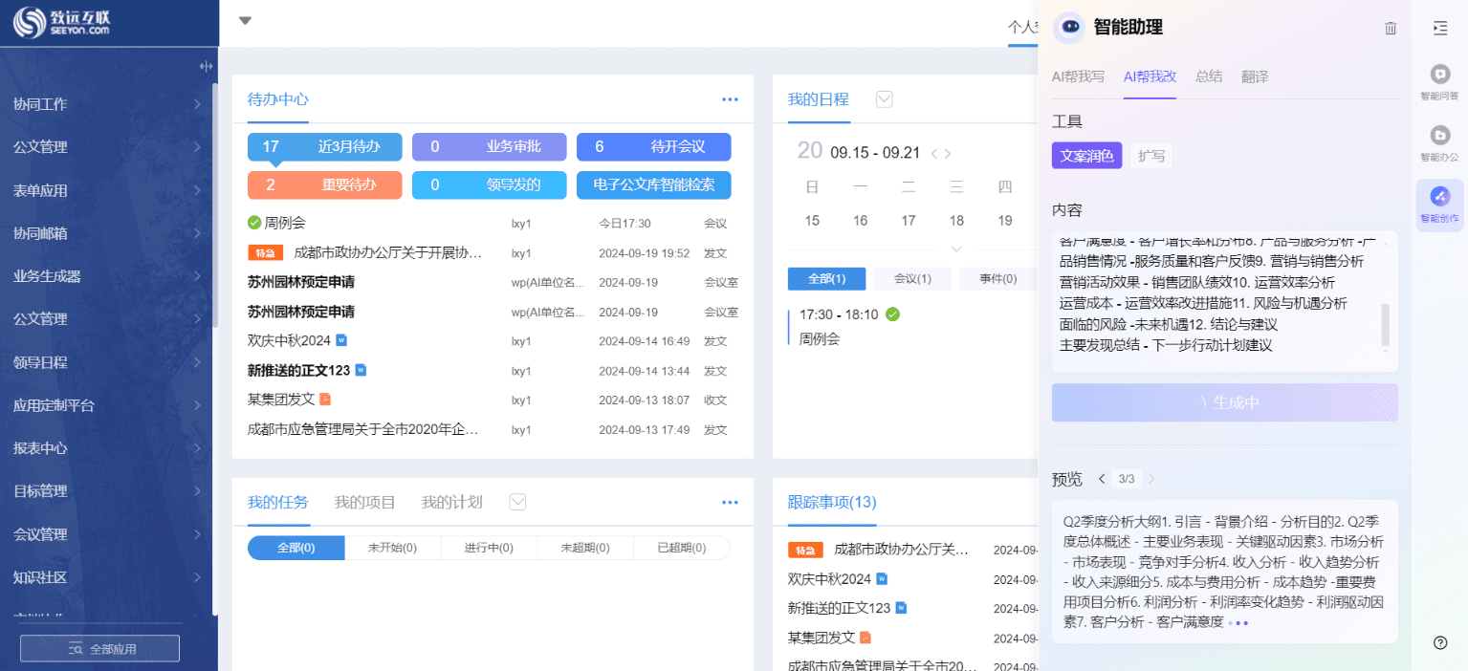This screenshot has width=1468, height=671.
Task: Expand 业务生成器 menu
Action: (109, 276)
